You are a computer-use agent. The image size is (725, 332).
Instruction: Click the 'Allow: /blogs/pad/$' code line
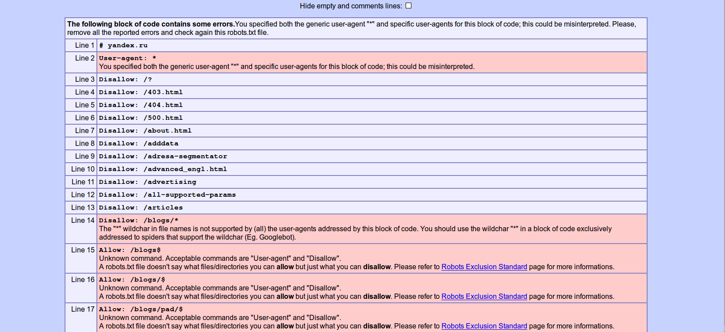click(x=141, y=309)
